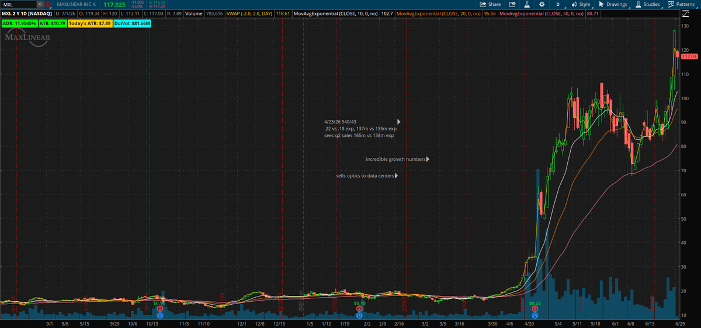Open Edit Studies flask icon beside gear
Screen dimensions: 701x328
tap(526, 4)
